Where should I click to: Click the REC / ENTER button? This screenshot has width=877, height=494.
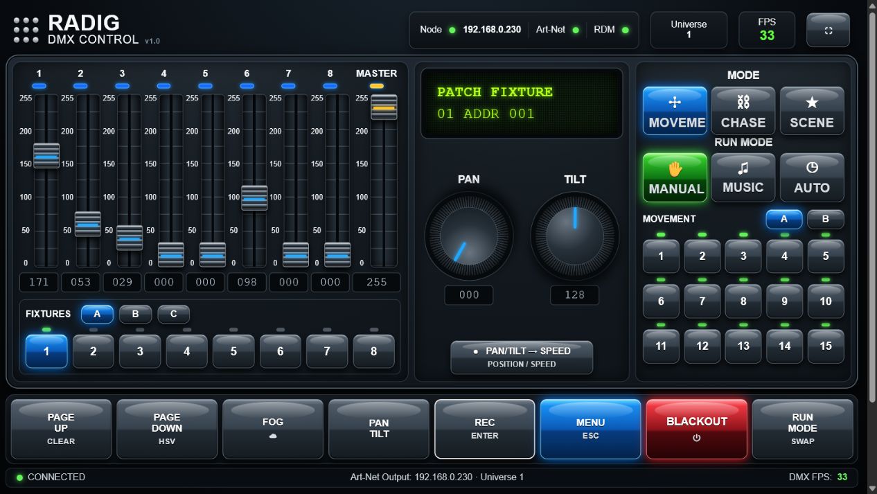coord(485,429)
